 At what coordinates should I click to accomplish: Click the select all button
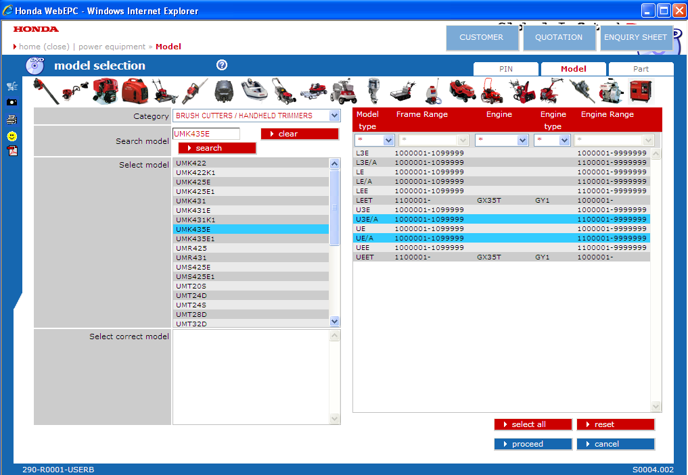533,424
